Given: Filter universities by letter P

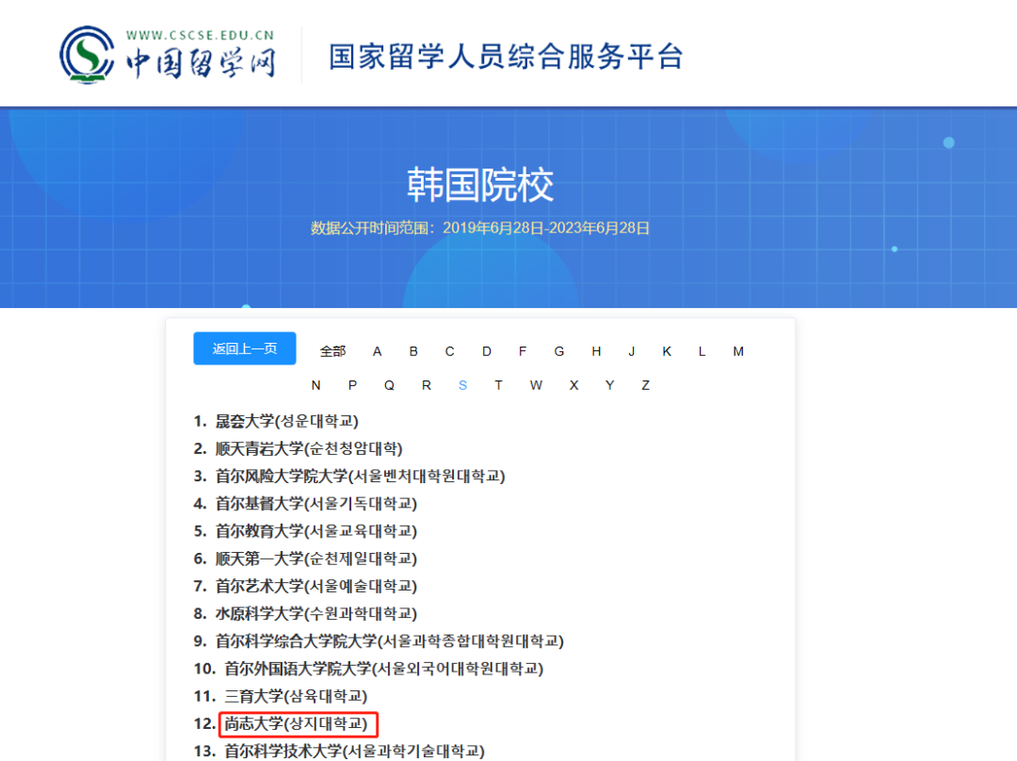Looking at the screenshot, I should [352, 384].
